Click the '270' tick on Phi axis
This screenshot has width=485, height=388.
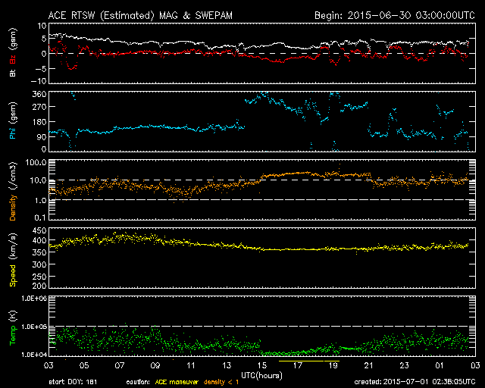tap(39, 107)
